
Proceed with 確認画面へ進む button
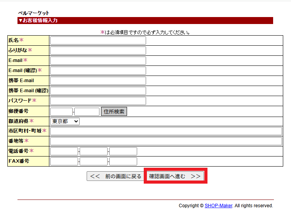pos(175,176)
